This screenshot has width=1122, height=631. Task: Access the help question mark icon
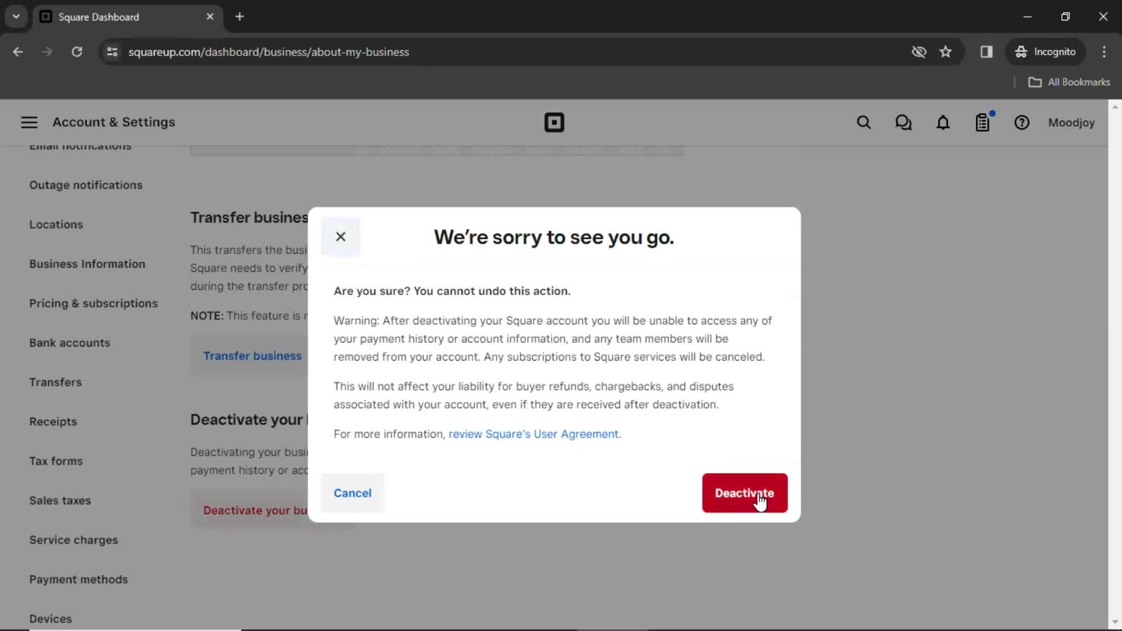[1022, 123]
